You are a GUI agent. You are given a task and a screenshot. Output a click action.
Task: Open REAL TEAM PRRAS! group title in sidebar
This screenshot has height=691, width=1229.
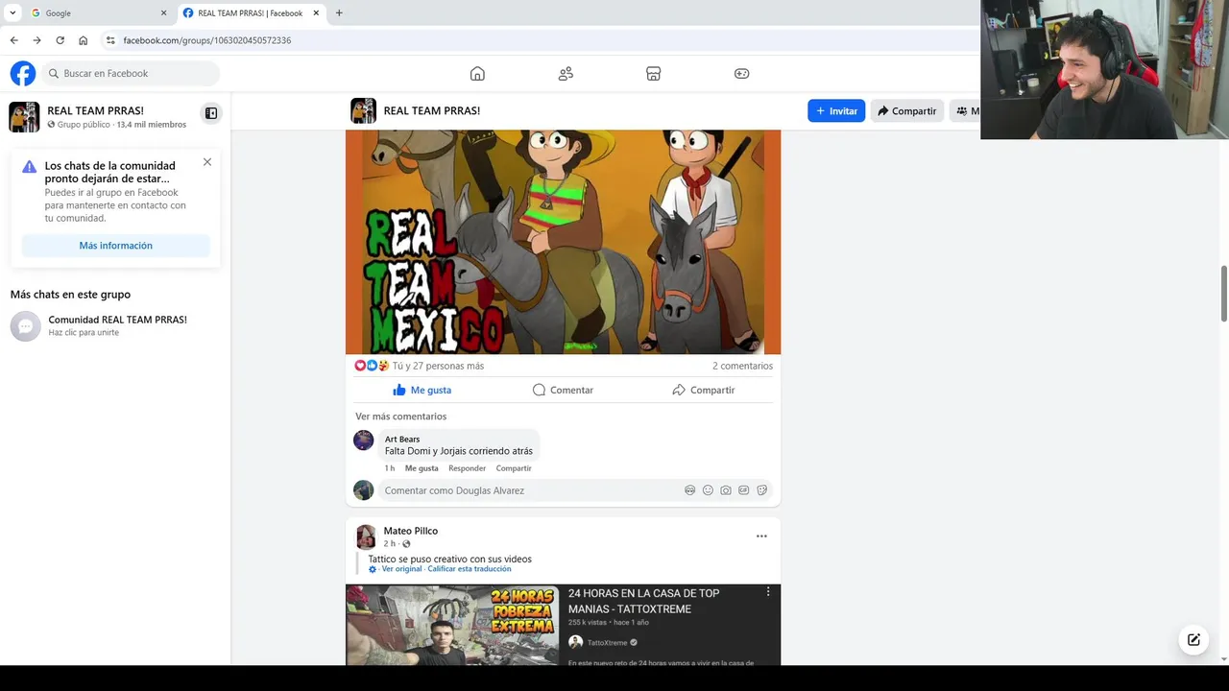coord(95,110)
